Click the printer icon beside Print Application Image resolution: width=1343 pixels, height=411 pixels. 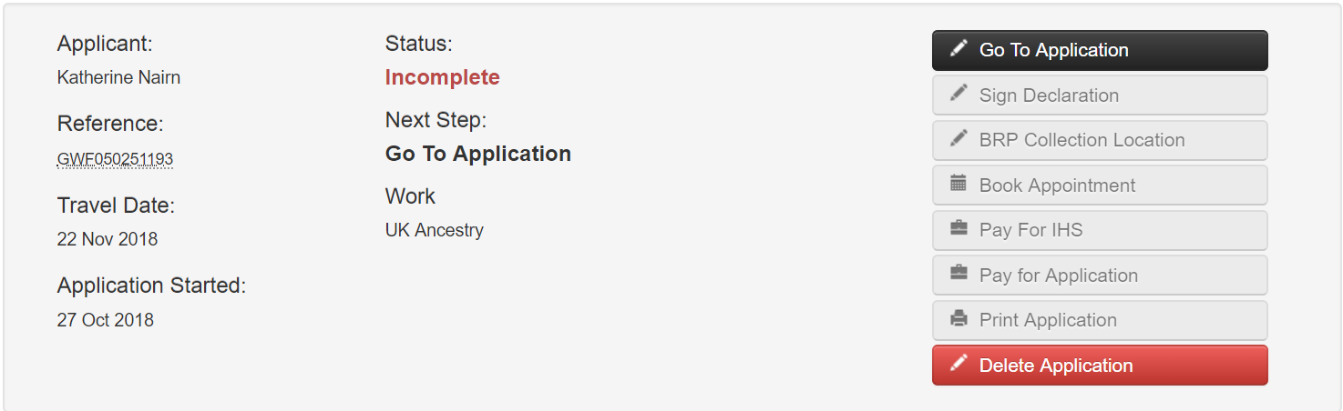tap(959, 319)
